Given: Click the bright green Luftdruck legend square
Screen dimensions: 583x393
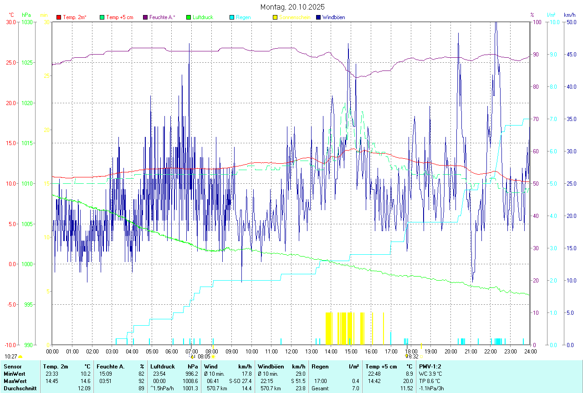Looking at the screenshot, I should tap(189, 17).
